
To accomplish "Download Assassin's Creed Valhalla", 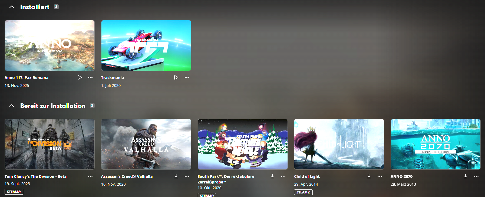I will (x=176, y=176).
